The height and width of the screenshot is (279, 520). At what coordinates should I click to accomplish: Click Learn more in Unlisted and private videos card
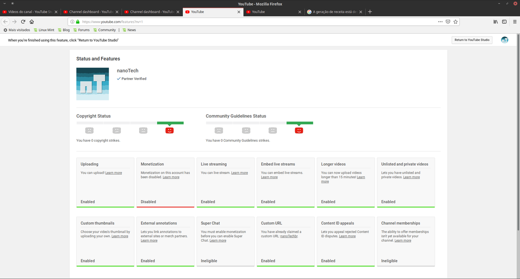[411, 177]
